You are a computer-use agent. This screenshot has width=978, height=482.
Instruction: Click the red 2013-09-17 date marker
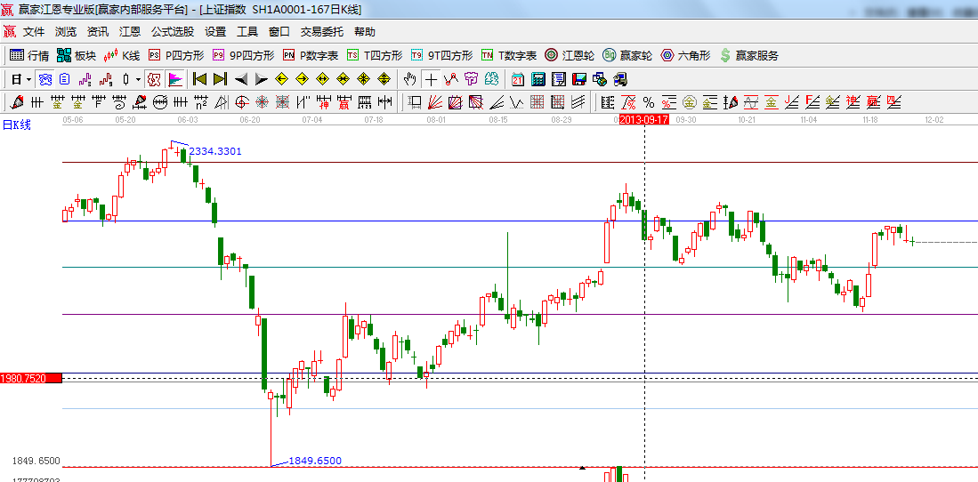pyautogui.click(x=643, y=118)
